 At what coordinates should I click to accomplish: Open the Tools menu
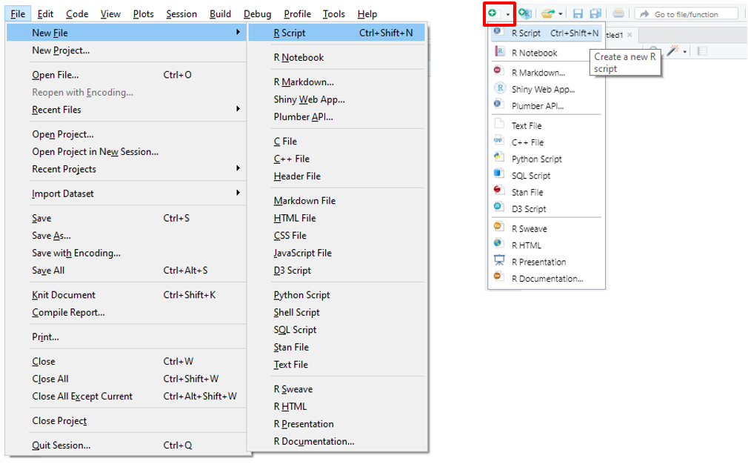(x=334, y=14)
